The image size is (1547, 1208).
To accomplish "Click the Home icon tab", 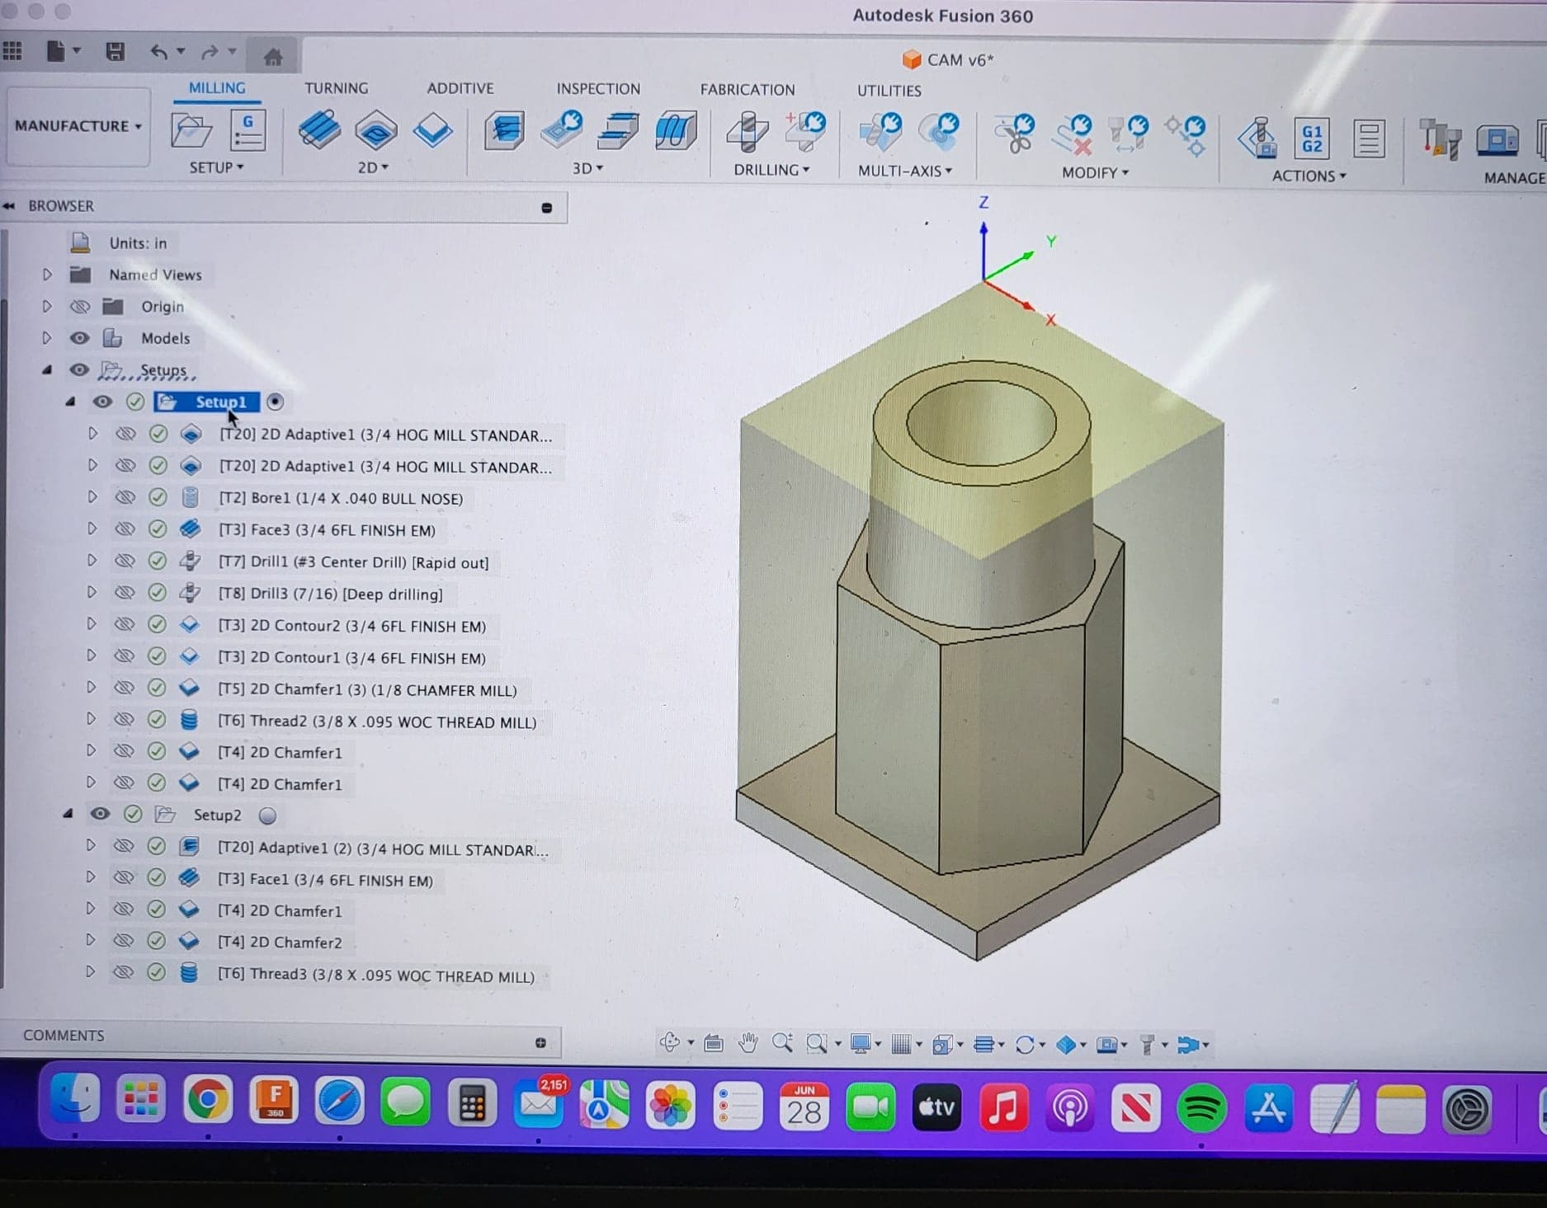I will [x=273, y=56].
